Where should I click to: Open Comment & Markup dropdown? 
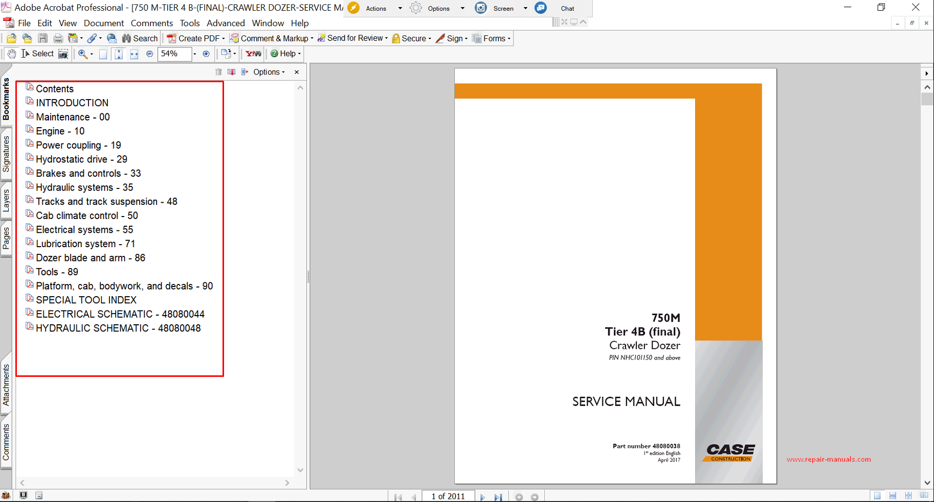(272, 38)
